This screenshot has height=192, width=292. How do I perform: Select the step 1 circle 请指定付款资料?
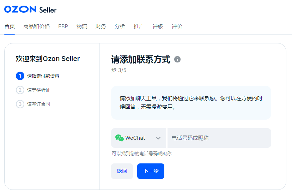click(20, 76)
